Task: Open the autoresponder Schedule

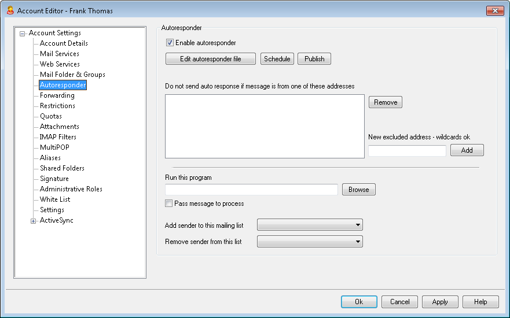Action: pyautogui.click(x=277, y=59)
